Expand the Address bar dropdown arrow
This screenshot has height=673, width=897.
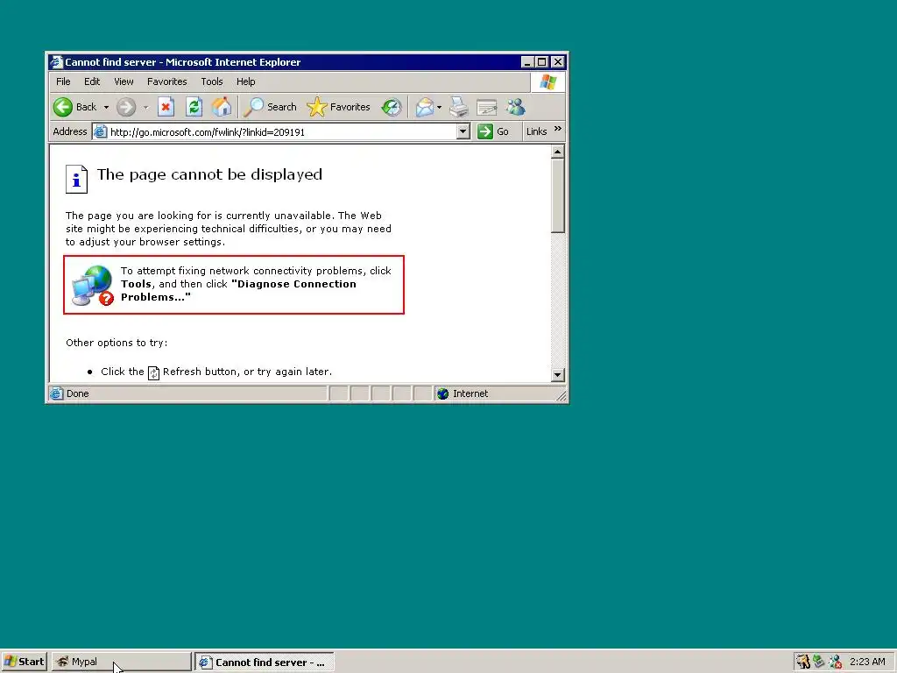[x=463, y=132]
